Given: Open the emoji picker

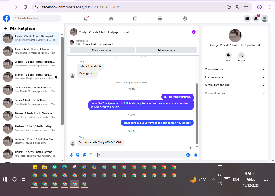Looking at the screenshot, I should (188, 155).
